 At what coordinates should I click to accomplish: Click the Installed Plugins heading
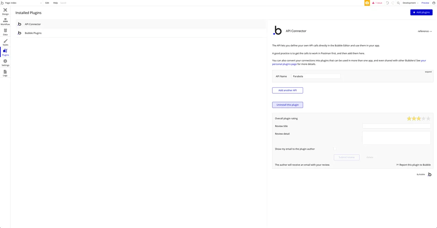28,13
